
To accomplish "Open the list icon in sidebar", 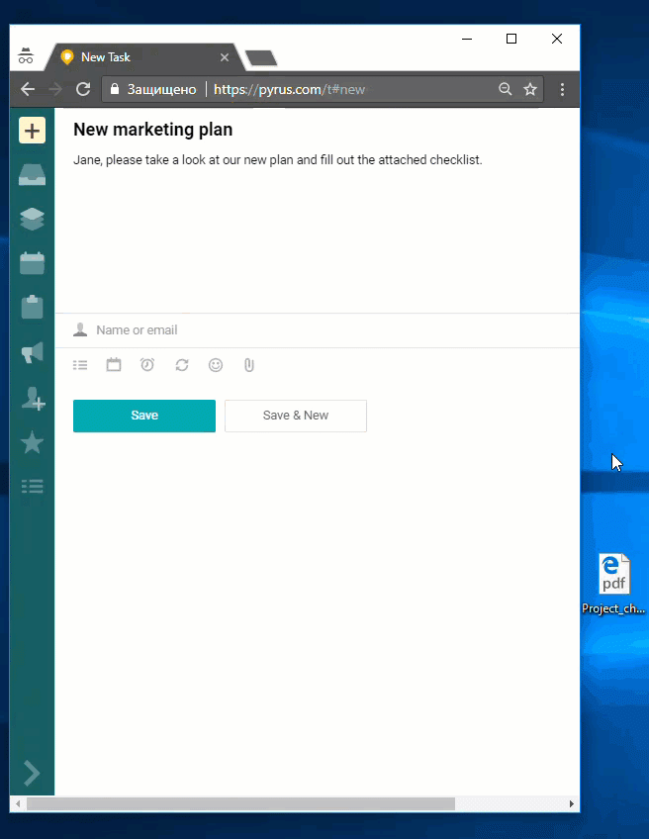I will tap(32, 487).
